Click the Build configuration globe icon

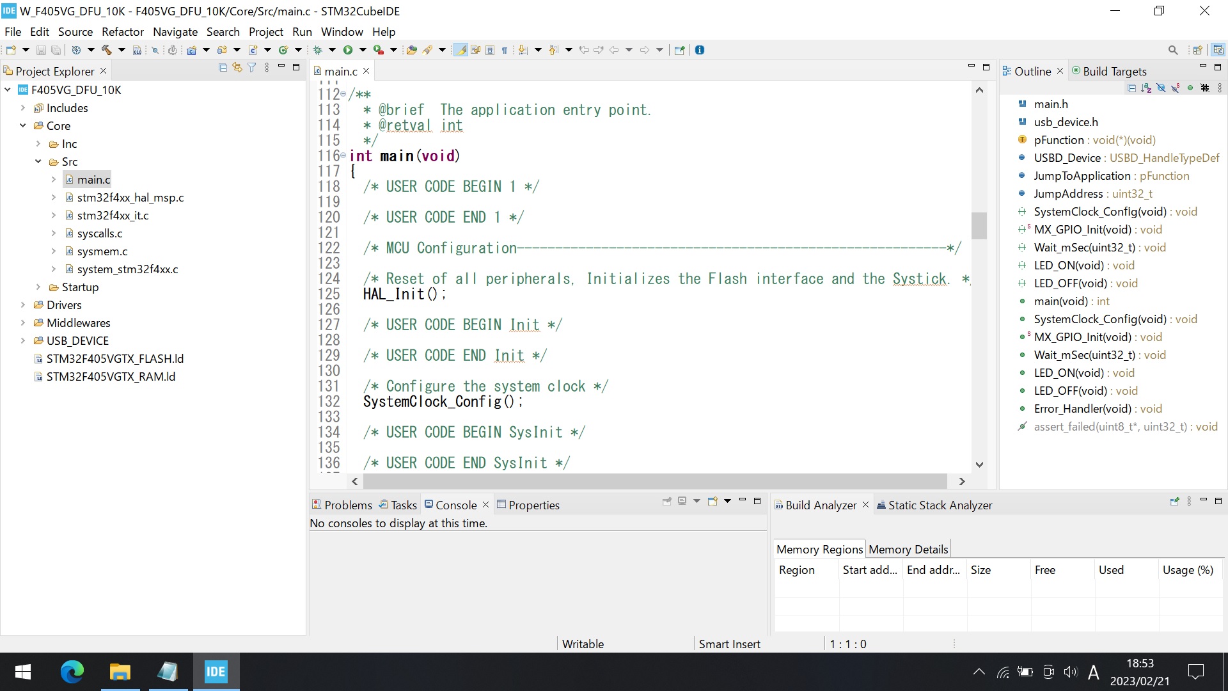pos(76,50)
